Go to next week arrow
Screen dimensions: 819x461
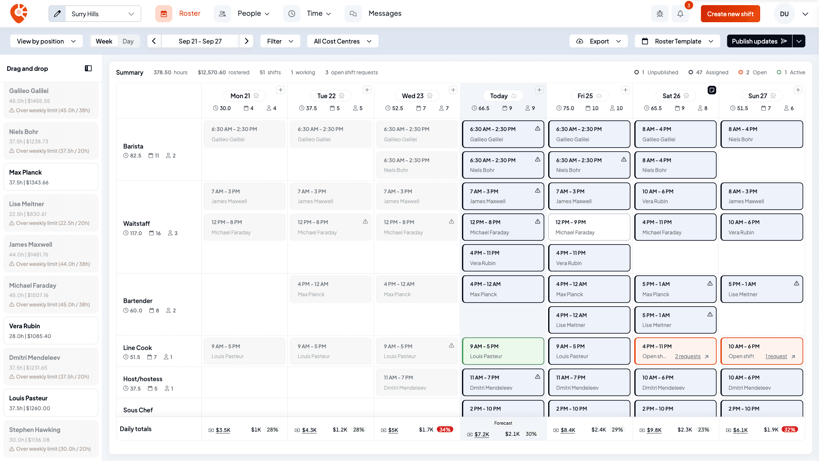pyautogui.click(x=247, y=41)
